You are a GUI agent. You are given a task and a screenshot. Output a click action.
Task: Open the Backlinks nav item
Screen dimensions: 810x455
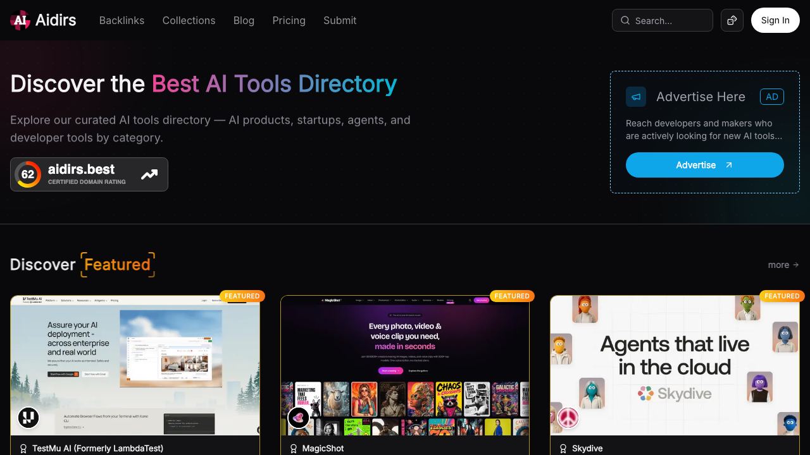121,20
